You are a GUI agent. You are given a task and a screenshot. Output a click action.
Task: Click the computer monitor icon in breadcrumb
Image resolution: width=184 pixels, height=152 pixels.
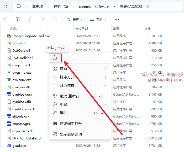(x=19, y=7)
